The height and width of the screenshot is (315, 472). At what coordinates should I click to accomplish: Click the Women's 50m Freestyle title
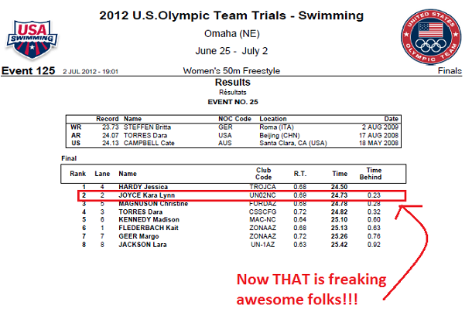click(231, 71)
